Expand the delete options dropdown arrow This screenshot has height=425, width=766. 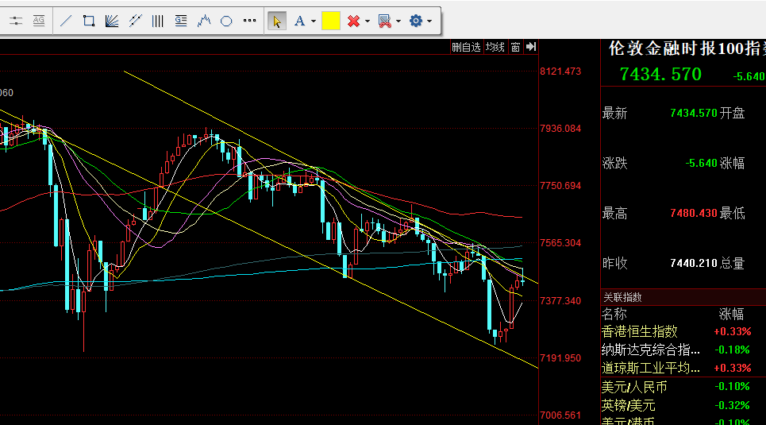pos(368,21)
